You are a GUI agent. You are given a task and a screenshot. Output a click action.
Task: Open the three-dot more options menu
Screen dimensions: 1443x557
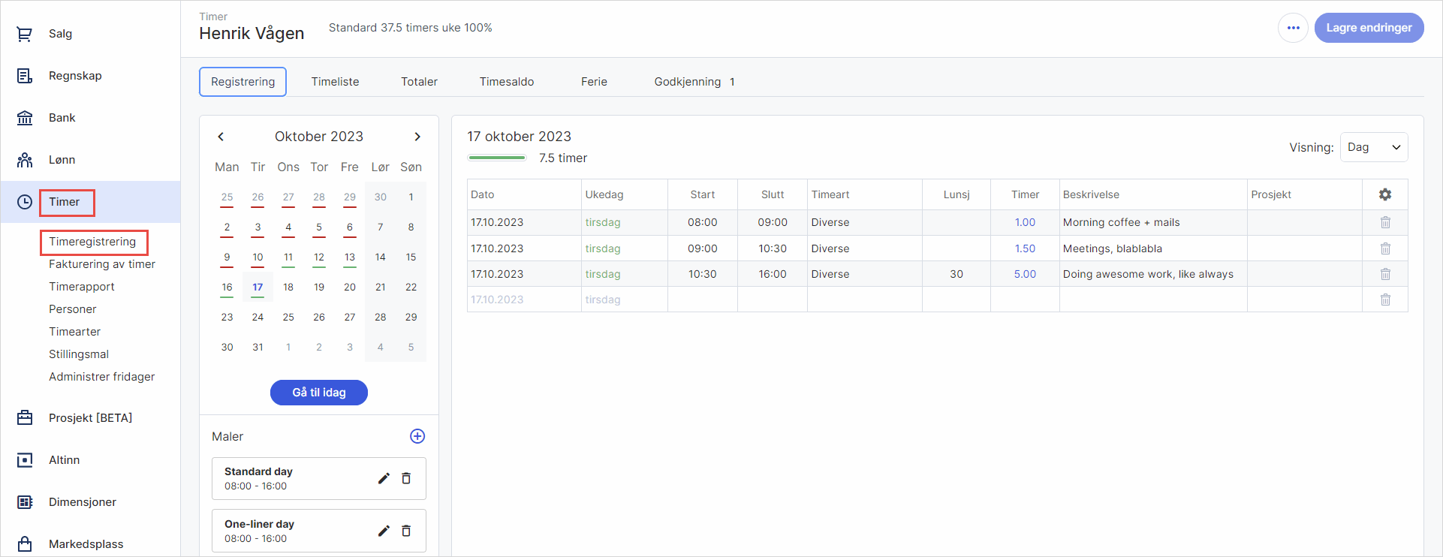tap(1293, 28)
